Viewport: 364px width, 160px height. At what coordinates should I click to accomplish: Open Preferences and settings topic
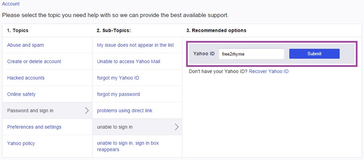(x=34, y=127)
